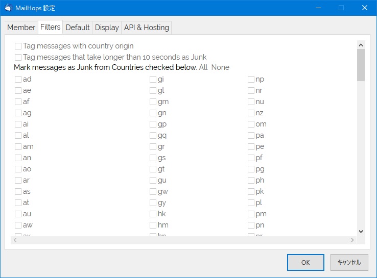Check the 'gr' country checkbox
The width and height of the screenshot is (377, 278).
point(153,146)
